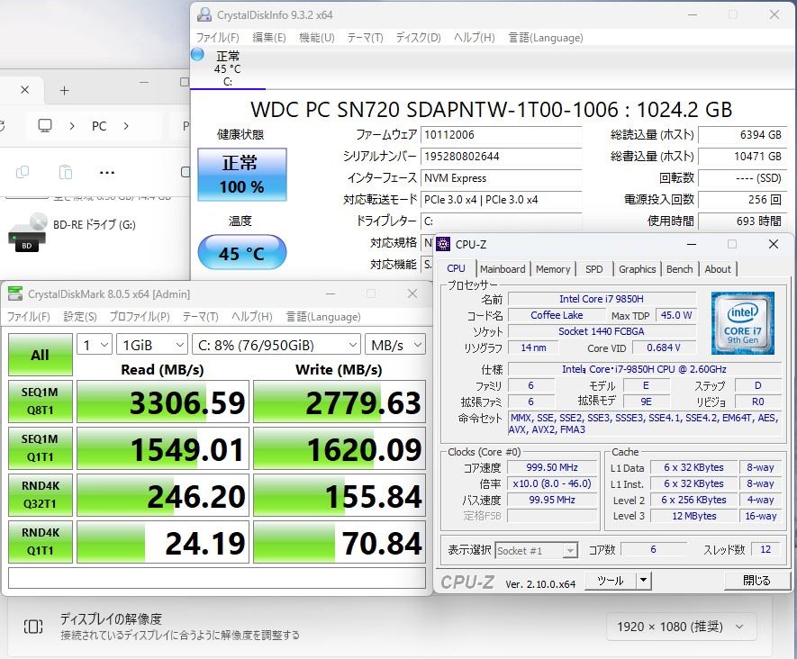Click the ツール button in CPU-Z
This screenshot has height=659, width=797.
coord(610,580)
